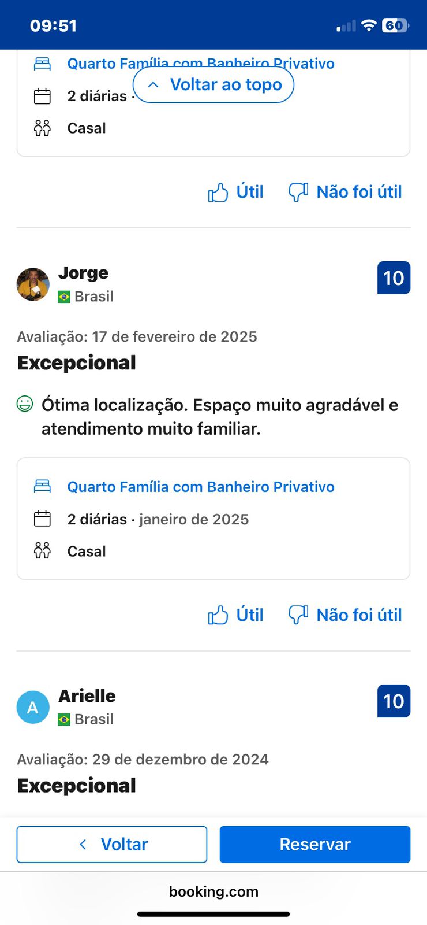This screenshot has width=427, height=925.
Task: Tap Jorge's score badge of 10
Action: 394,278
